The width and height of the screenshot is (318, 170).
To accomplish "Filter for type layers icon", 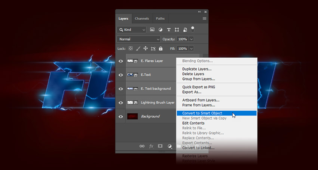I will point(169,29).
